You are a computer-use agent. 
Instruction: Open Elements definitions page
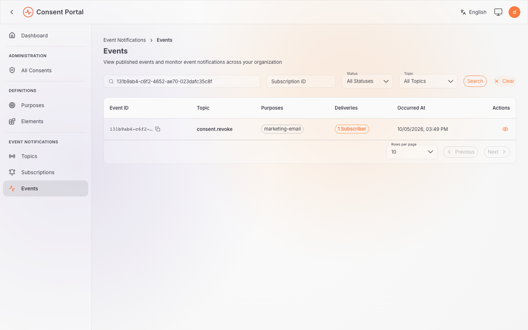pos(45,121)
